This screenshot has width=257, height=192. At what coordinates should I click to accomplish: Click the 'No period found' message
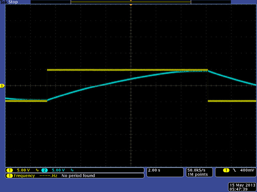click(x=78, y=176)
